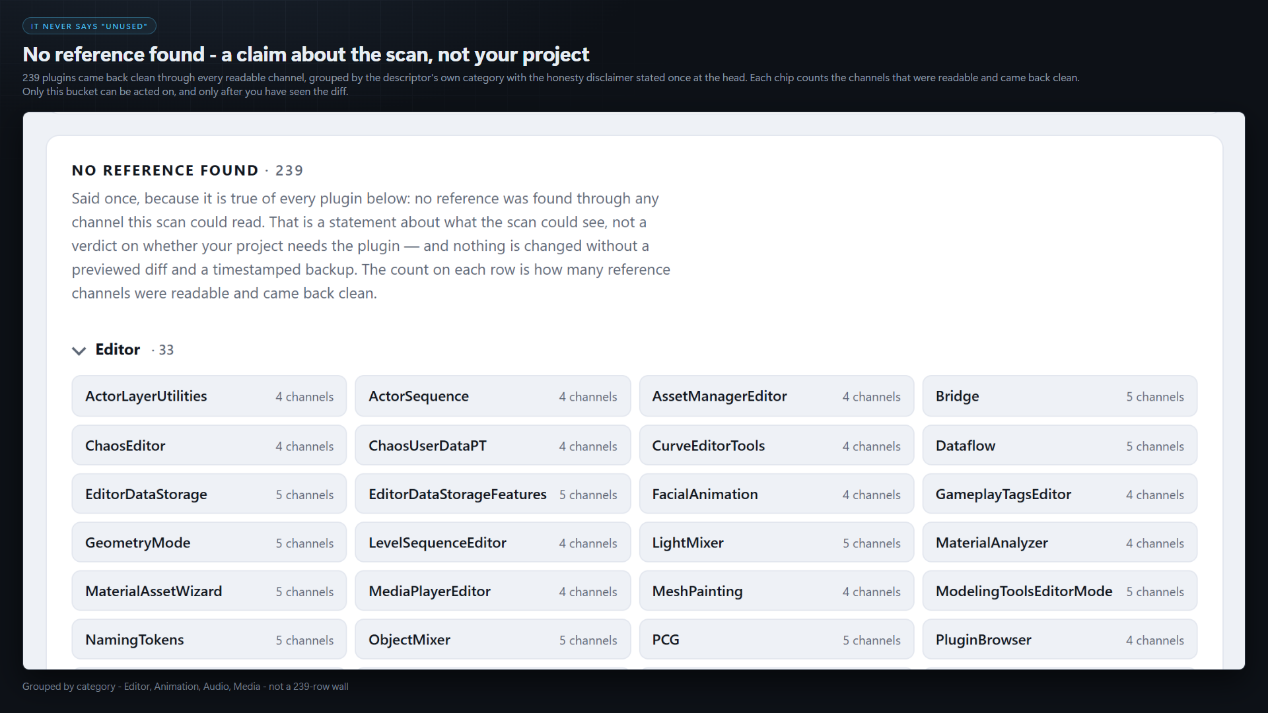The image size is (1268, 713).
Task: Select the ChaosEditor plugin chip
Action: [209, 446]
